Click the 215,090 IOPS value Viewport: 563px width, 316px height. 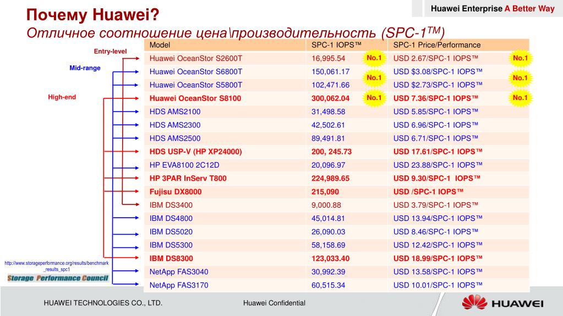coord(325,192)
